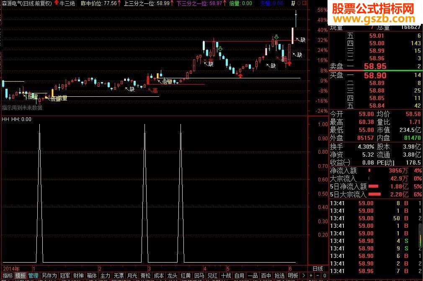This screenshot has width=423, height=281.
Task: Click the 卖盘 label
Action: point(336,66)
